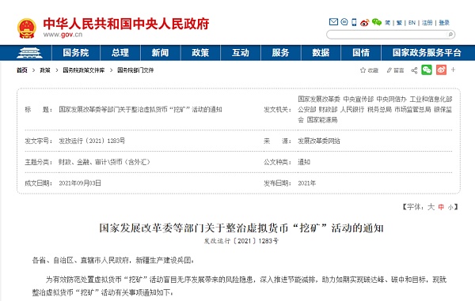The width and height of the screenshot is (475, 301).
Task: Open the 政策 nav menu
Action: pyautogui.click(x=200, y=53)
